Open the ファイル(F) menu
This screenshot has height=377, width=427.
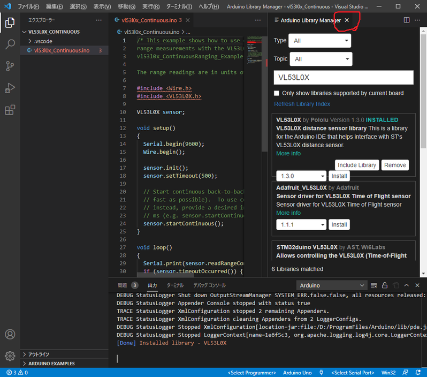click(x=28, y=6)
